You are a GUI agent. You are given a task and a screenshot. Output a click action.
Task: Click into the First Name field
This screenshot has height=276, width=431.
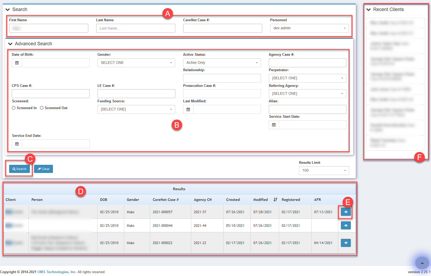[49, 28]
